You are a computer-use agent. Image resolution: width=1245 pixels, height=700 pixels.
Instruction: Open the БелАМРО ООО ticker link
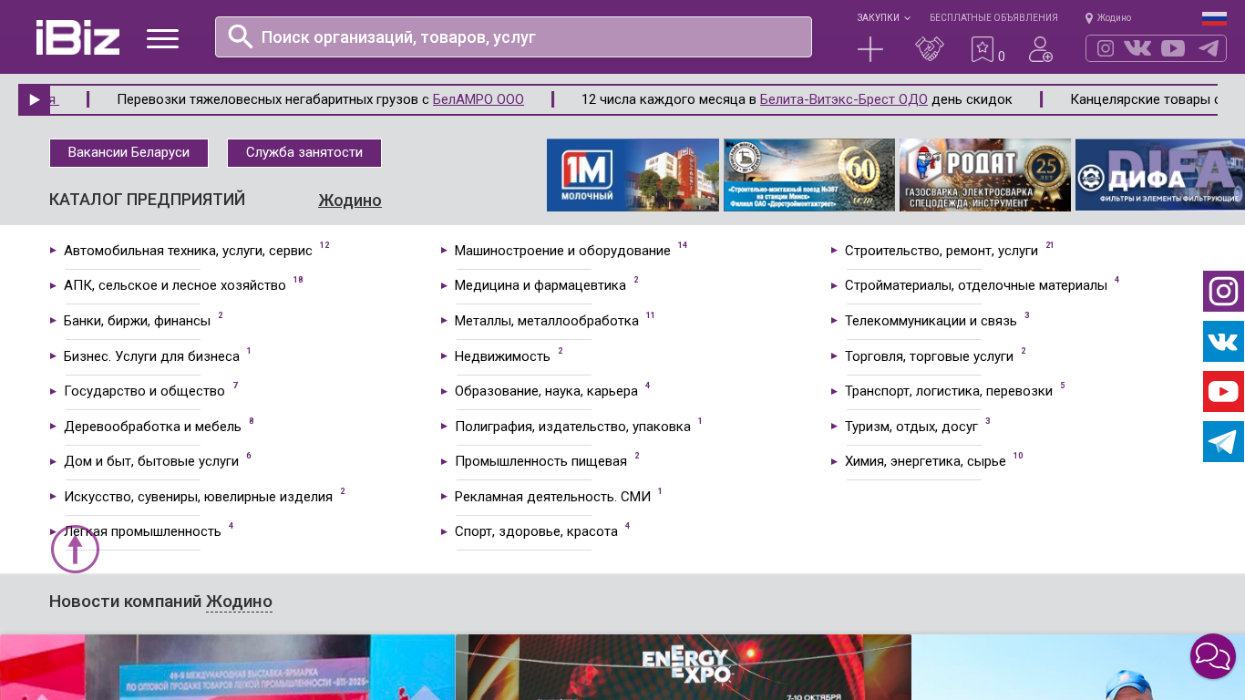[x=478, y=99]
